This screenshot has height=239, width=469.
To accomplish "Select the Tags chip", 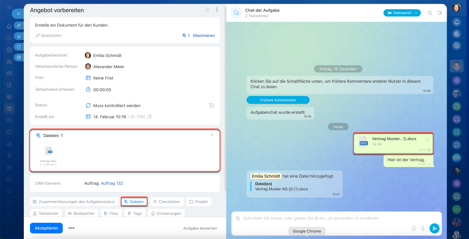I will click(x=135, y=213).
